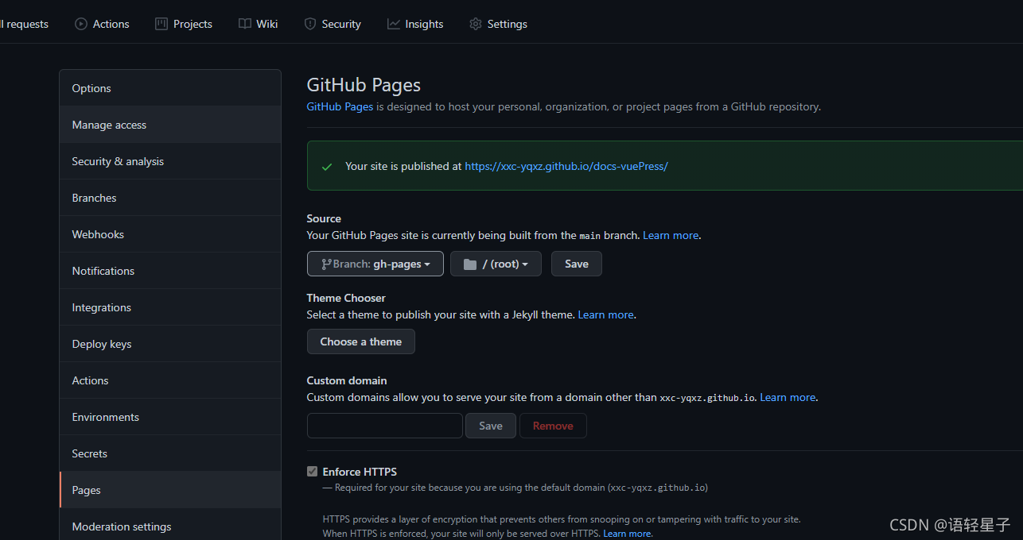The image size is (1023, 540).
Task: Click the Custom domain section label
Action: [347, 380]
